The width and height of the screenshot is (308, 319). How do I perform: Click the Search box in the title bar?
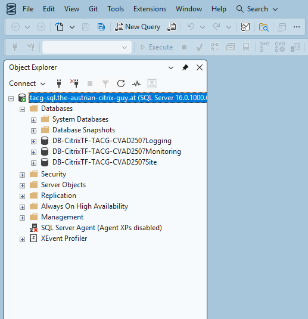pos(257,9)
